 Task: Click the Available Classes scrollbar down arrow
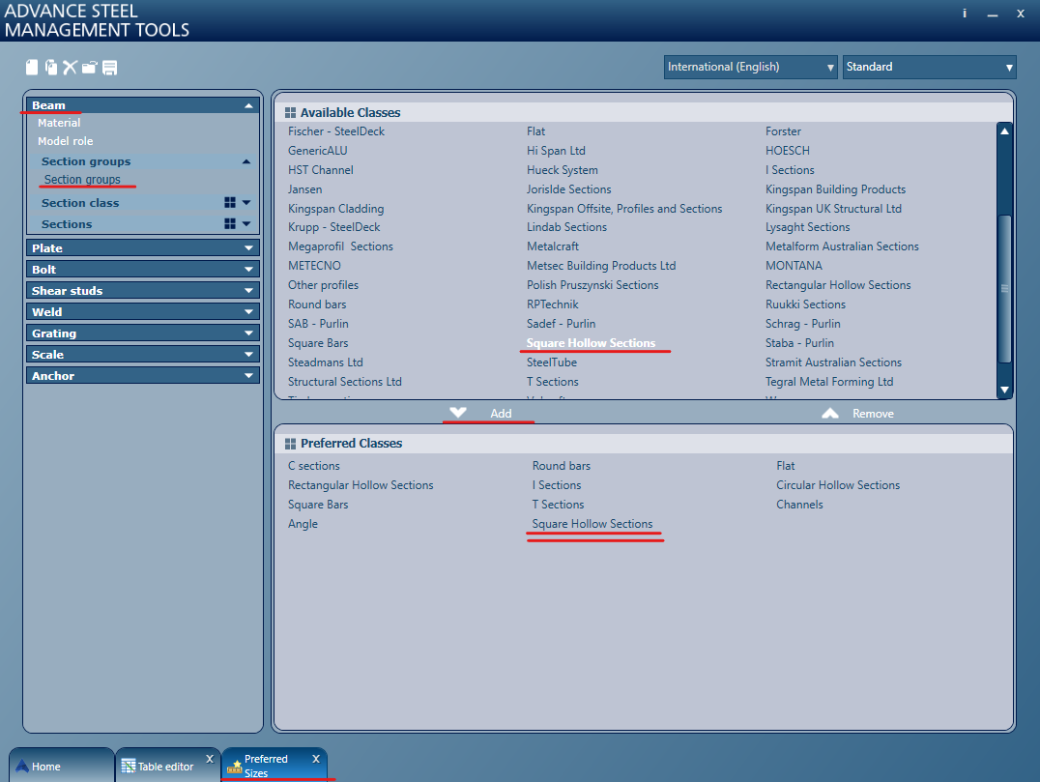(1005, 390)
